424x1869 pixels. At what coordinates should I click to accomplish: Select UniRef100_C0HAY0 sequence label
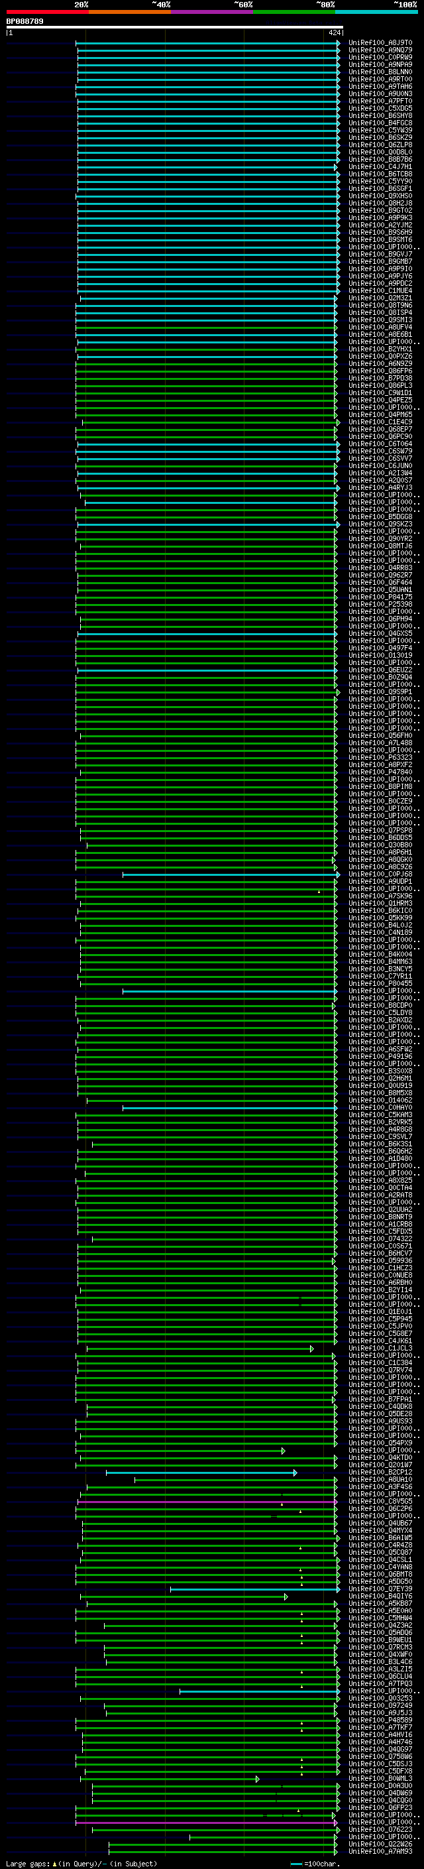click(x=380, y=1107)
